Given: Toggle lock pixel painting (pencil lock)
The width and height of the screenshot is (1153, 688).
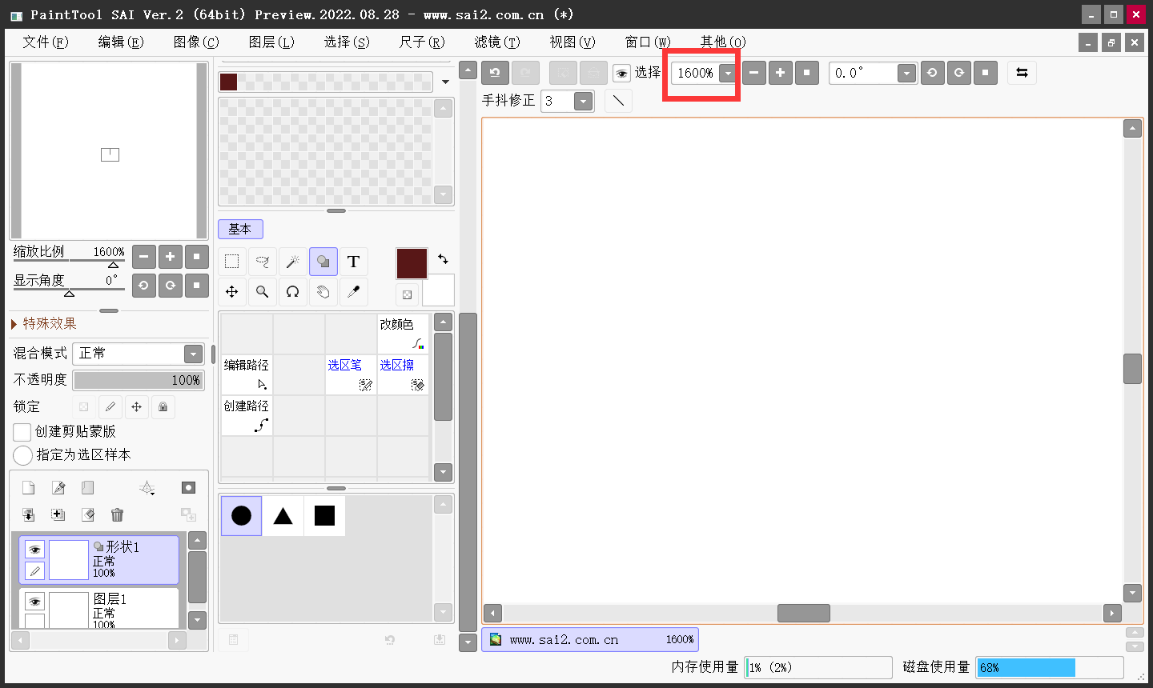Looking at the screenshot, I should [x=110, y=407].
